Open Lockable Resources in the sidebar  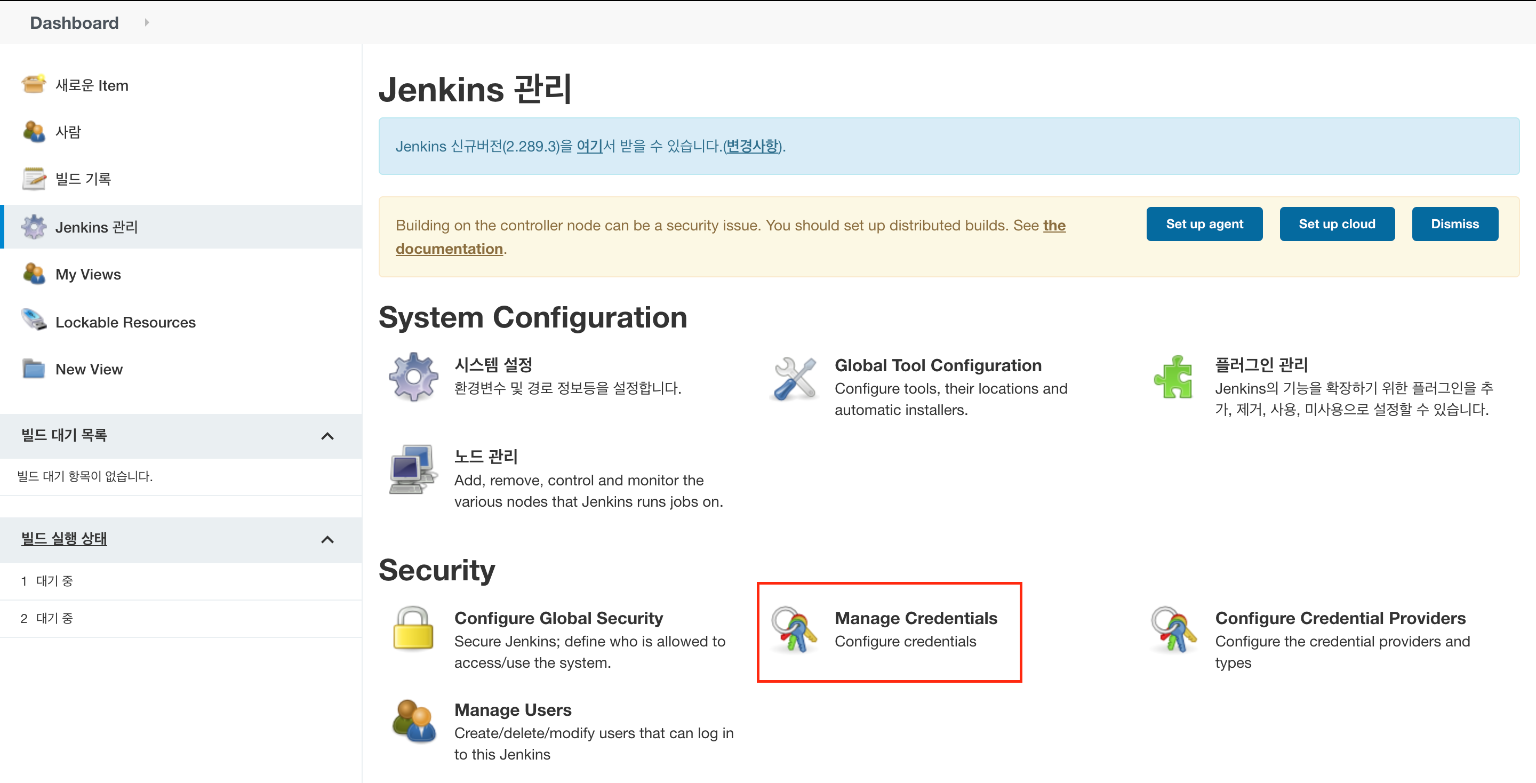[x=125, y=322]
